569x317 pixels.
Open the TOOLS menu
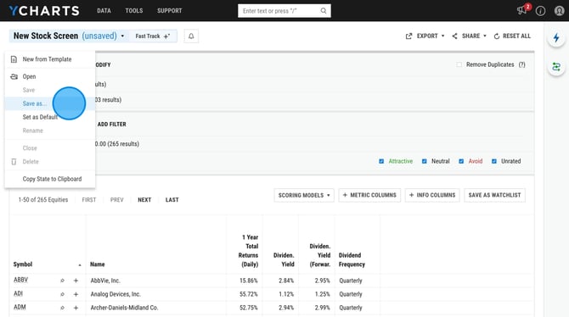(134, 10)
